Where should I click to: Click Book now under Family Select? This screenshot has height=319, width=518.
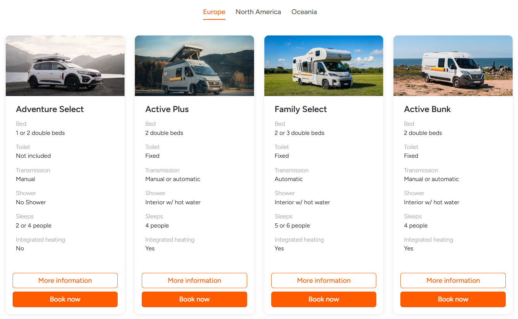[324, 299]
